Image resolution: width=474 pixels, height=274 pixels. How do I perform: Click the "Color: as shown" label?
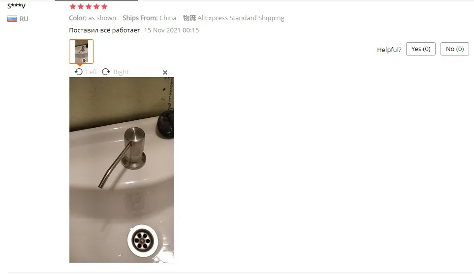pyautogui.click(x=93, y=18)
